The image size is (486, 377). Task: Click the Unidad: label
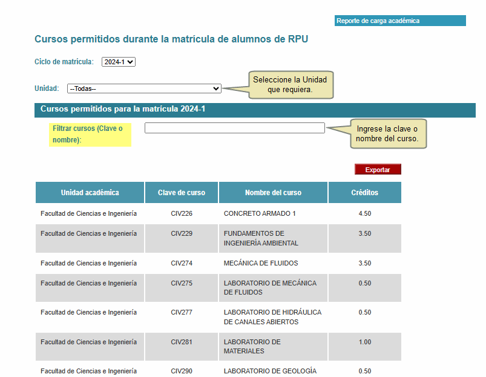(47, 88)
